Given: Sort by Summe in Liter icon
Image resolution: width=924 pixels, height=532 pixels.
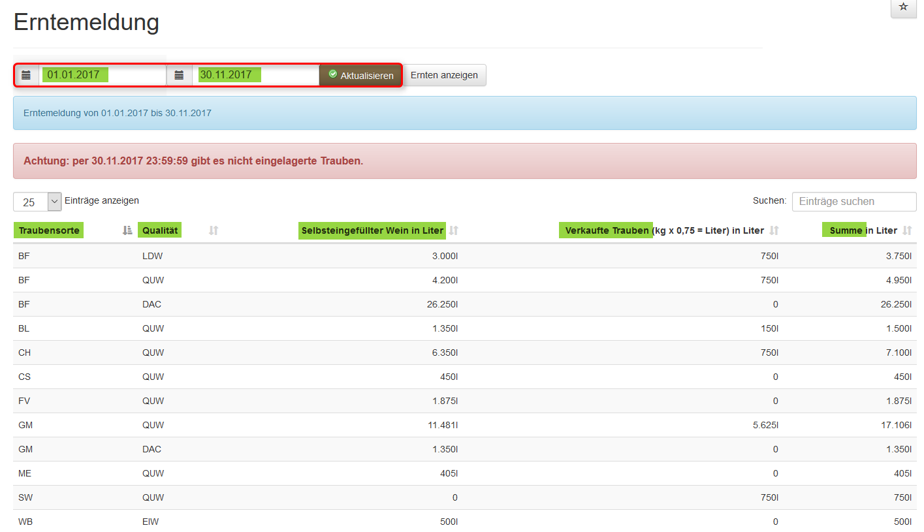Looking at the screenshot, I should tap(907, 230).
